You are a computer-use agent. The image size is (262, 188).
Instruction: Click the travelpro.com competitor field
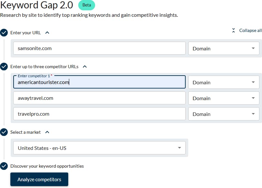[99, 114]
